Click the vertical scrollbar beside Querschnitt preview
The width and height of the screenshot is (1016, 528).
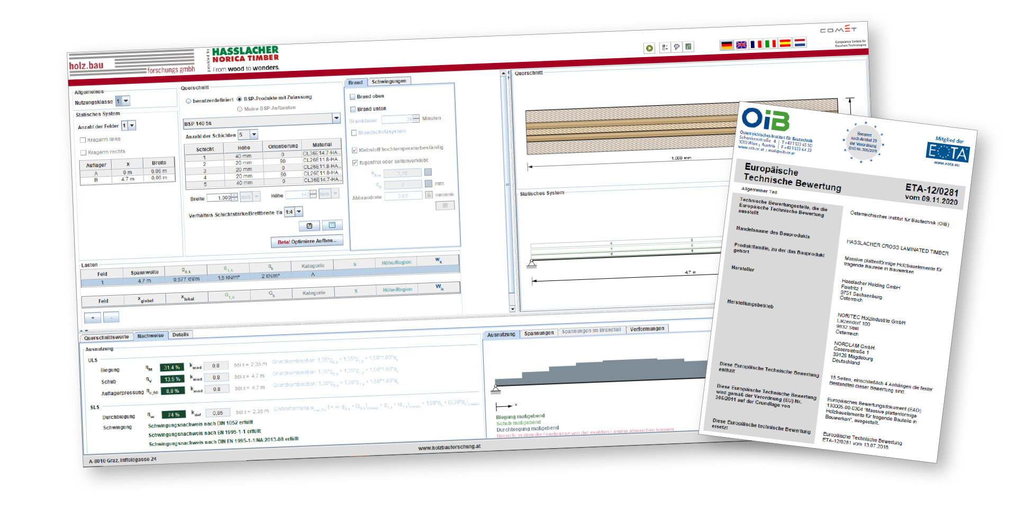[x=509, y=190]
